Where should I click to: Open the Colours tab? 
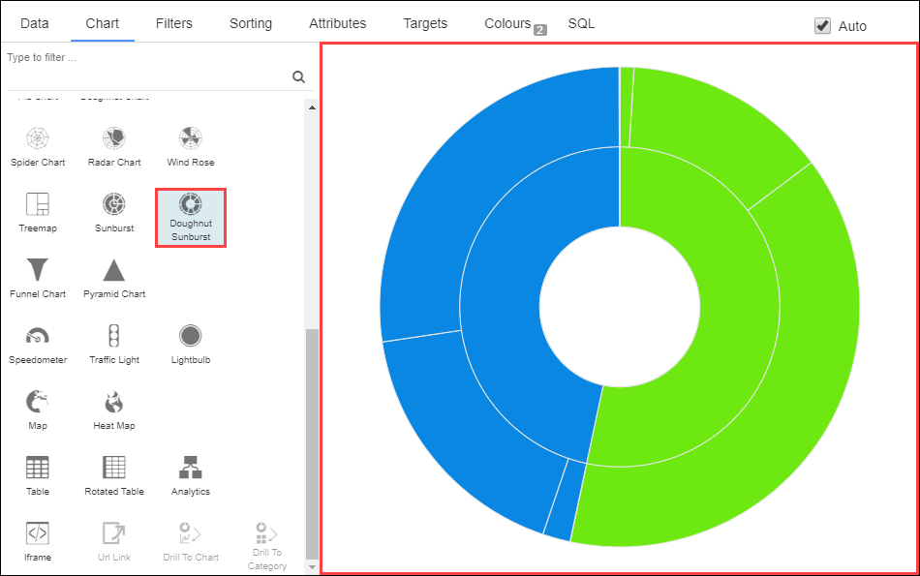coord(507,23)
